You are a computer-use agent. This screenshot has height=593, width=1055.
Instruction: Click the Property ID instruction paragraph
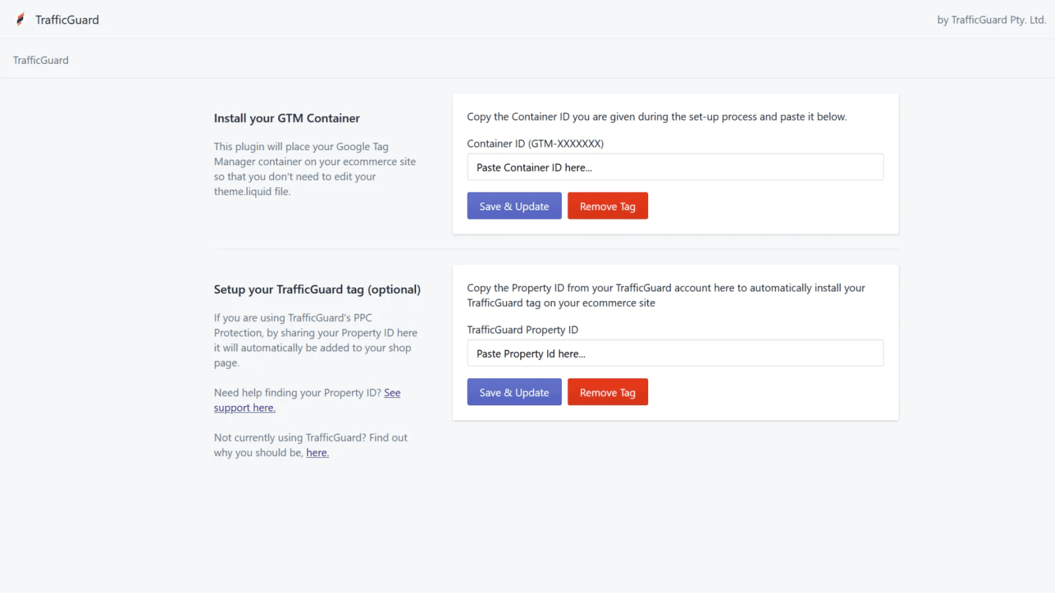pos(665,295)
